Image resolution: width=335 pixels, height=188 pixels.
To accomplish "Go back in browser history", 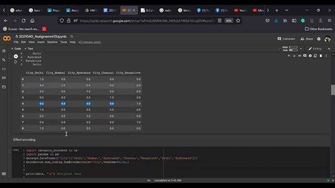I will tap(6, 21).
